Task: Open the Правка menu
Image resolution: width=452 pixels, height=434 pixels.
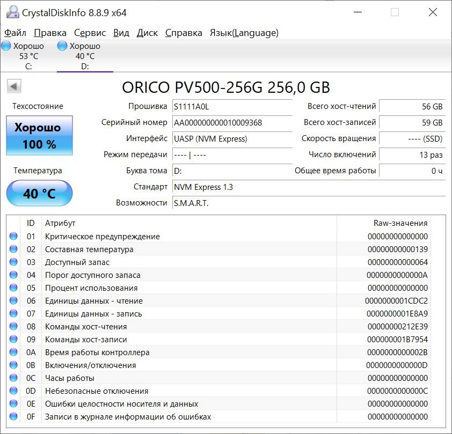Action: point(50,33)
